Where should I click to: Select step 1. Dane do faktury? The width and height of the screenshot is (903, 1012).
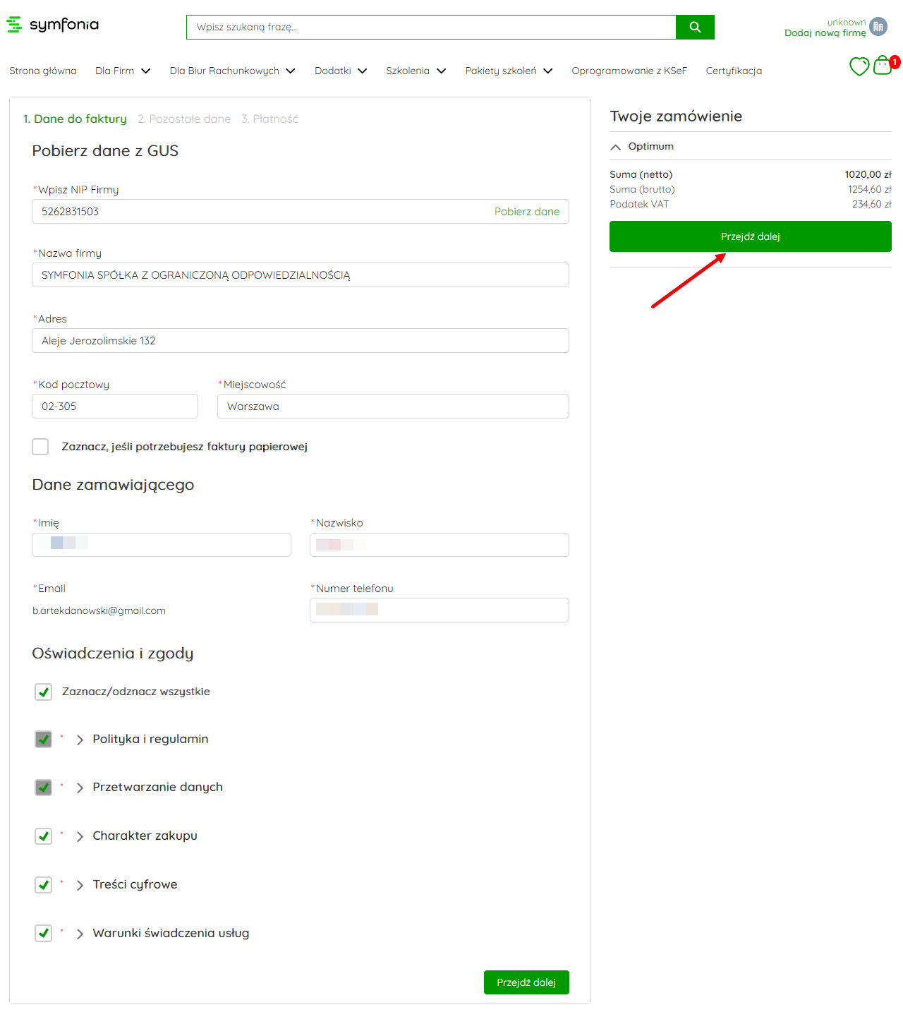75,119
